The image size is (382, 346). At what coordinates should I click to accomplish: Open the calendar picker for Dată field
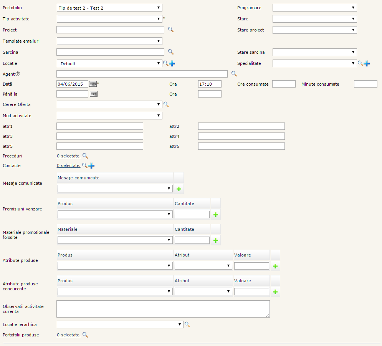93,84
